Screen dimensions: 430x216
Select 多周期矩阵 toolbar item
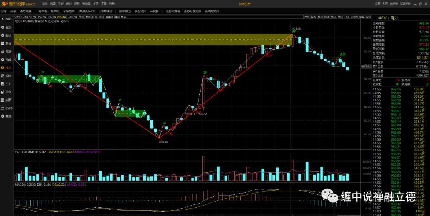[212, 11]
